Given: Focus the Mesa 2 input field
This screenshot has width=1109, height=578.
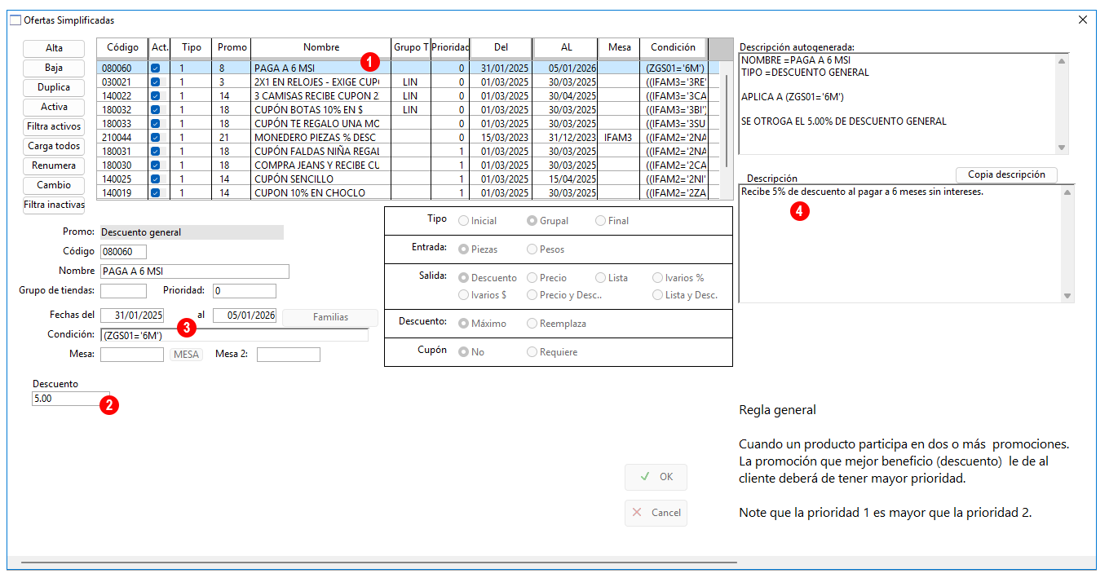Looking at the screenshot, I should point(289,355).
